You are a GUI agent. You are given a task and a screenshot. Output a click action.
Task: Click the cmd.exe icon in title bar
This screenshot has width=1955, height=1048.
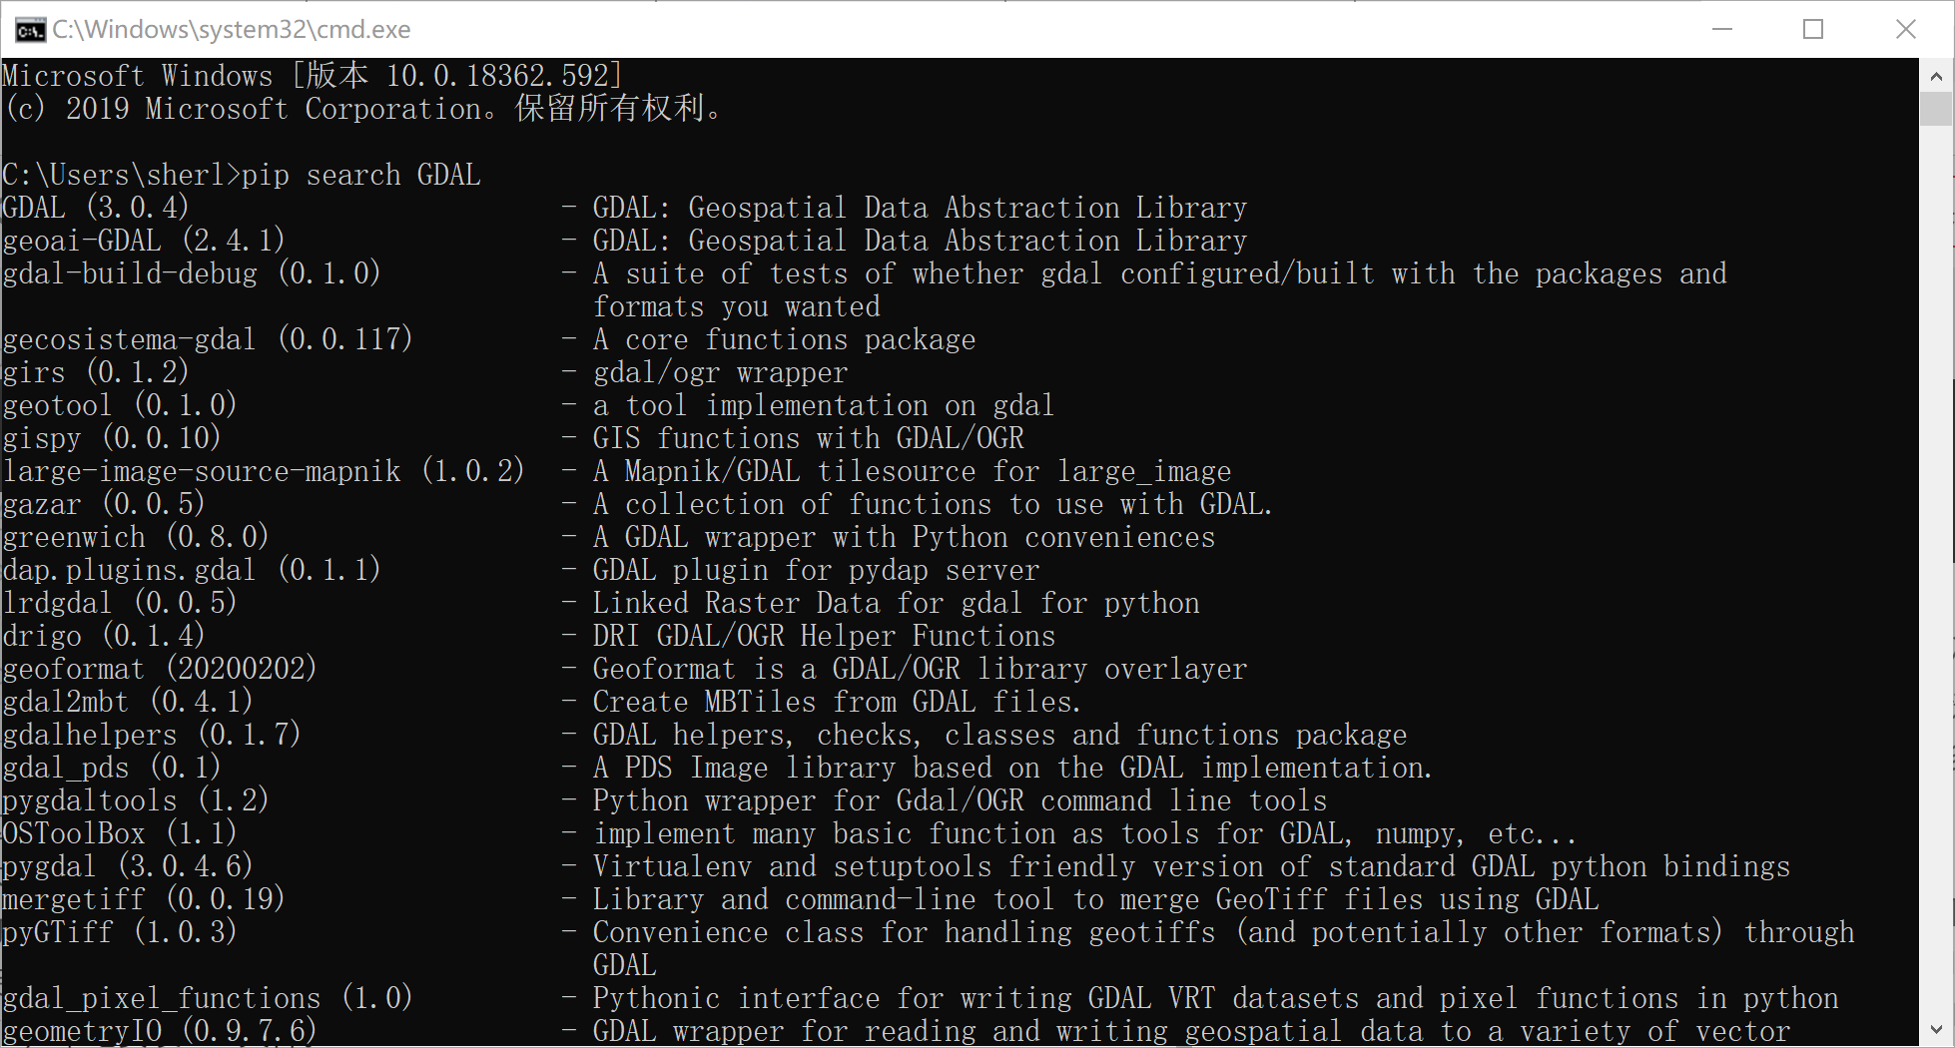tap(30, 30)
